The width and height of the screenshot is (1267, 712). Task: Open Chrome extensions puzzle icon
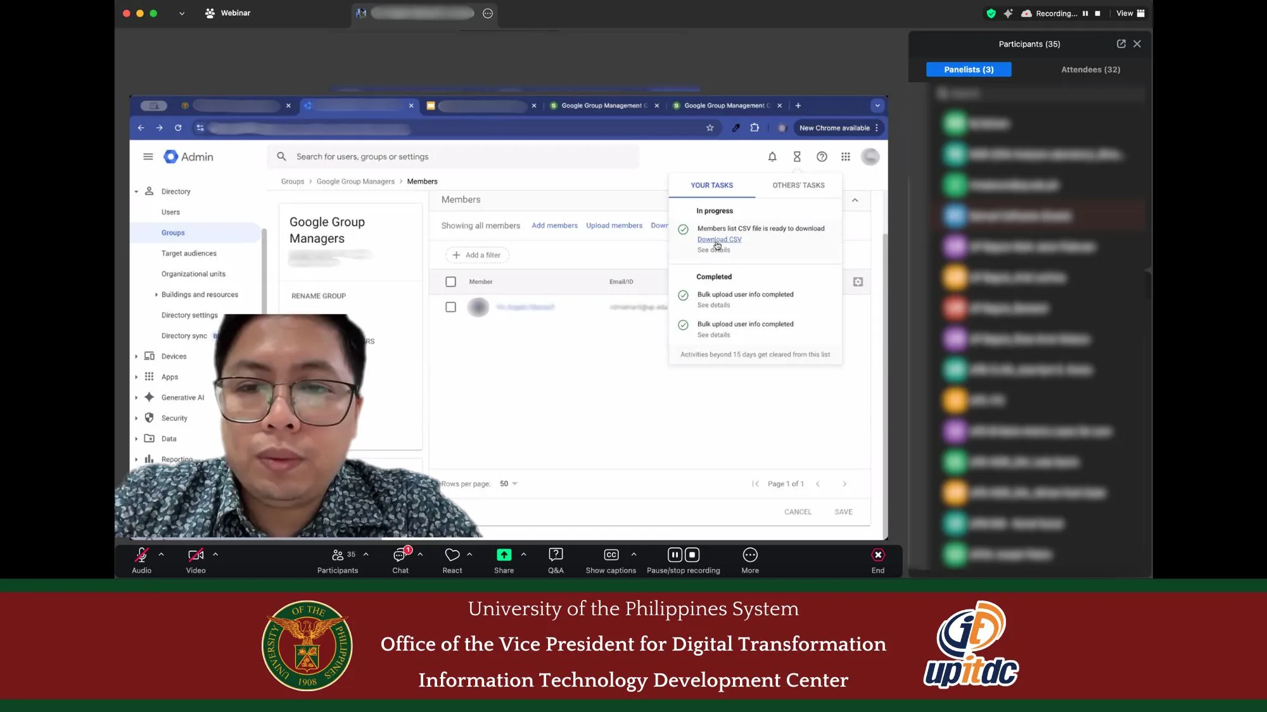[x=754, y=128]
